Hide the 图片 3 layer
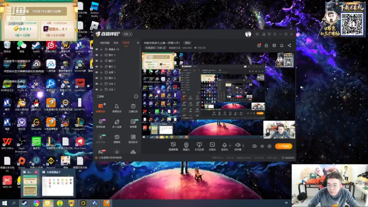 pos(97,55)
